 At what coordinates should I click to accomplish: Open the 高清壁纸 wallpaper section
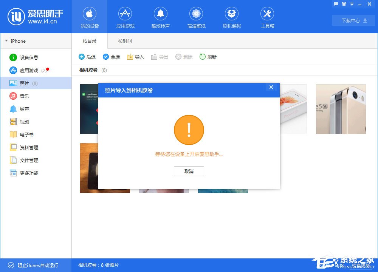click(x=196, y=17)
